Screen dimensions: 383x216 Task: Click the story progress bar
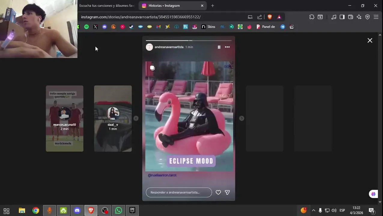click(189, 40)
